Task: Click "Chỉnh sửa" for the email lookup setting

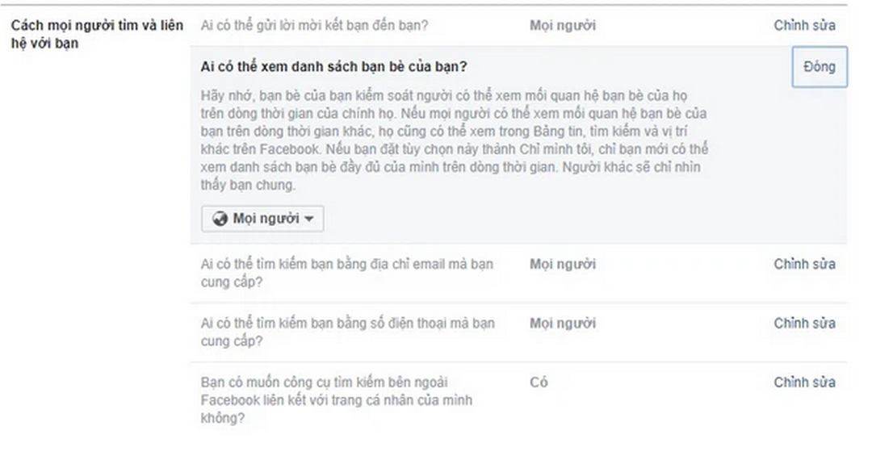Action: click(x=804, y=265)
